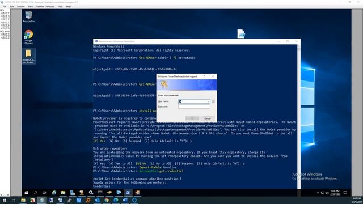
Task: Open Search on the remote taskbar
Action: (x=35, y=193)
